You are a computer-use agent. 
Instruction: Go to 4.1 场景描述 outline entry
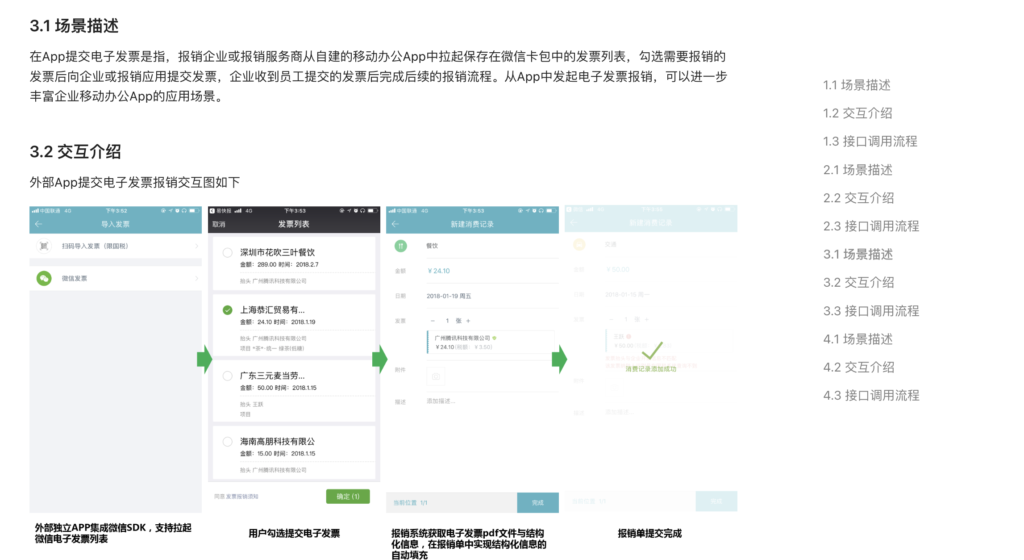(858, 339)
